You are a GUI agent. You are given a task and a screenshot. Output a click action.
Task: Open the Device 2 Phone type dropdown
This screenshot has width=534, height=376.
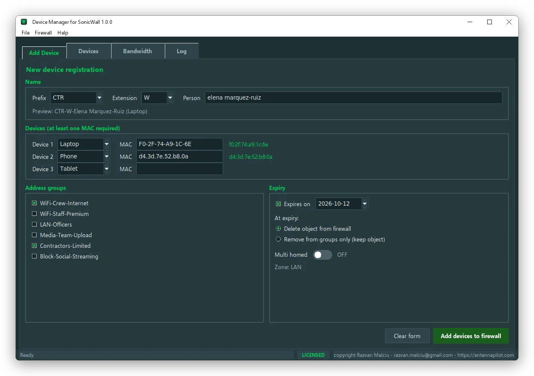coord(107,156)
